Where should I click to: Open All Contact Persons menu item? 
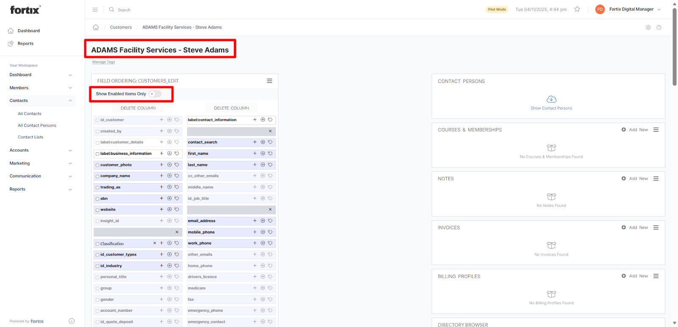pos(37,126)
